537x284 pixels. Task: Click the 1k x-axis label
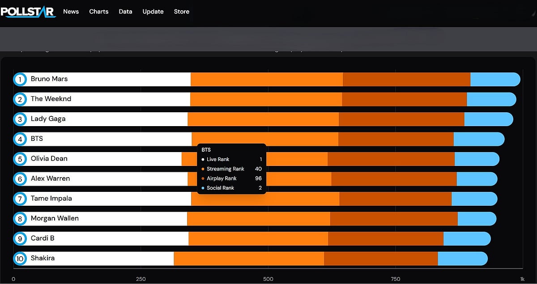click(522, 279)
